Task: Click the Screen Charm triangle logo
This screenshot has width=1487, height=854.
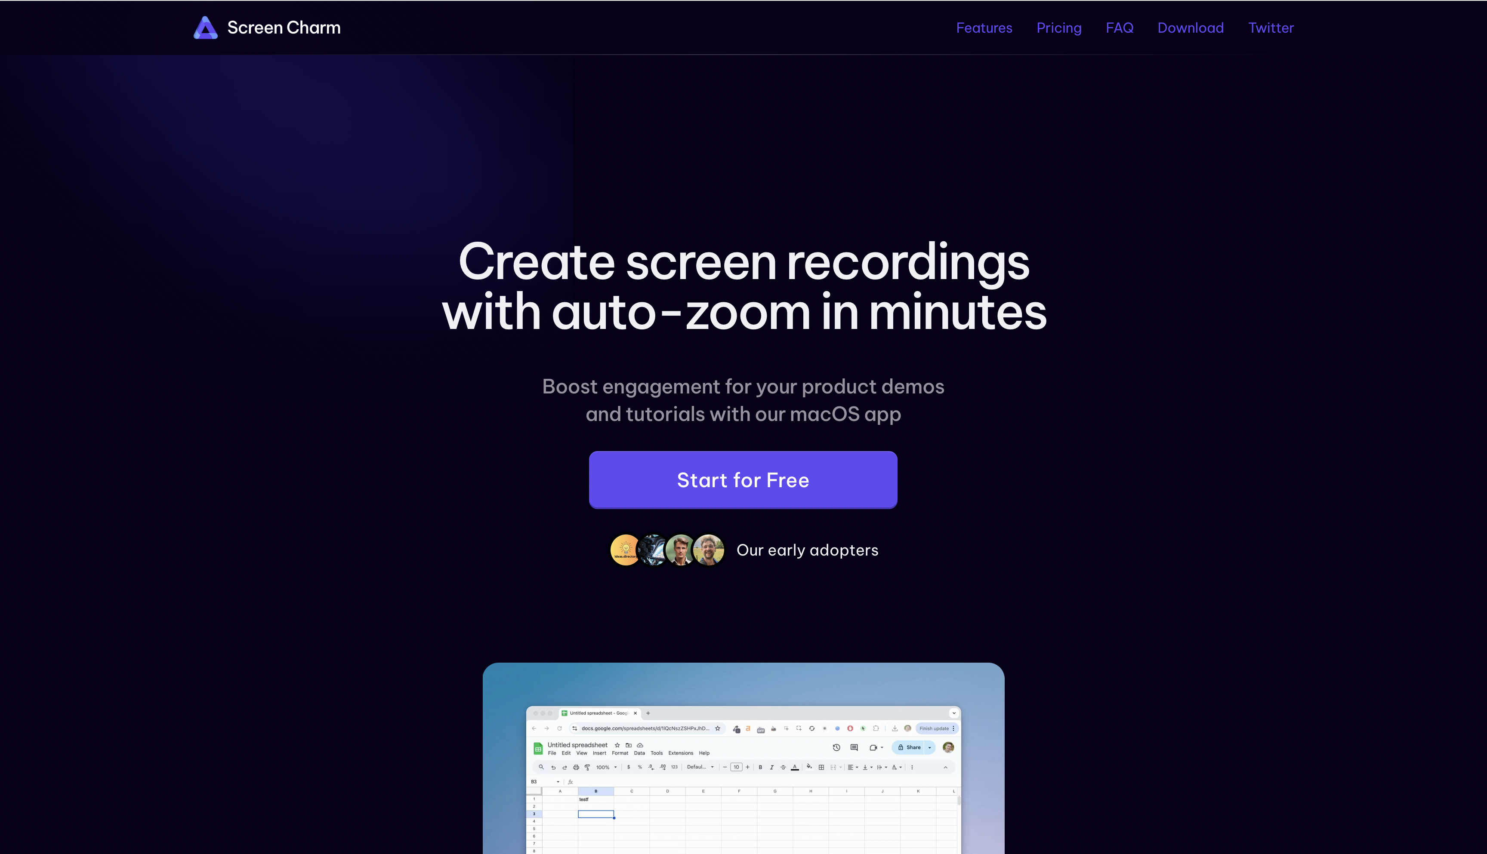Action: point(205,28)
